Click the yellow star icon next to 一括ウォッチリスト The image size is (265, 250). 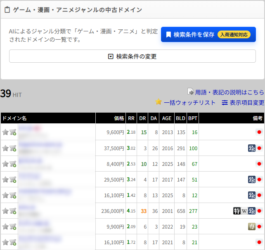159,102
